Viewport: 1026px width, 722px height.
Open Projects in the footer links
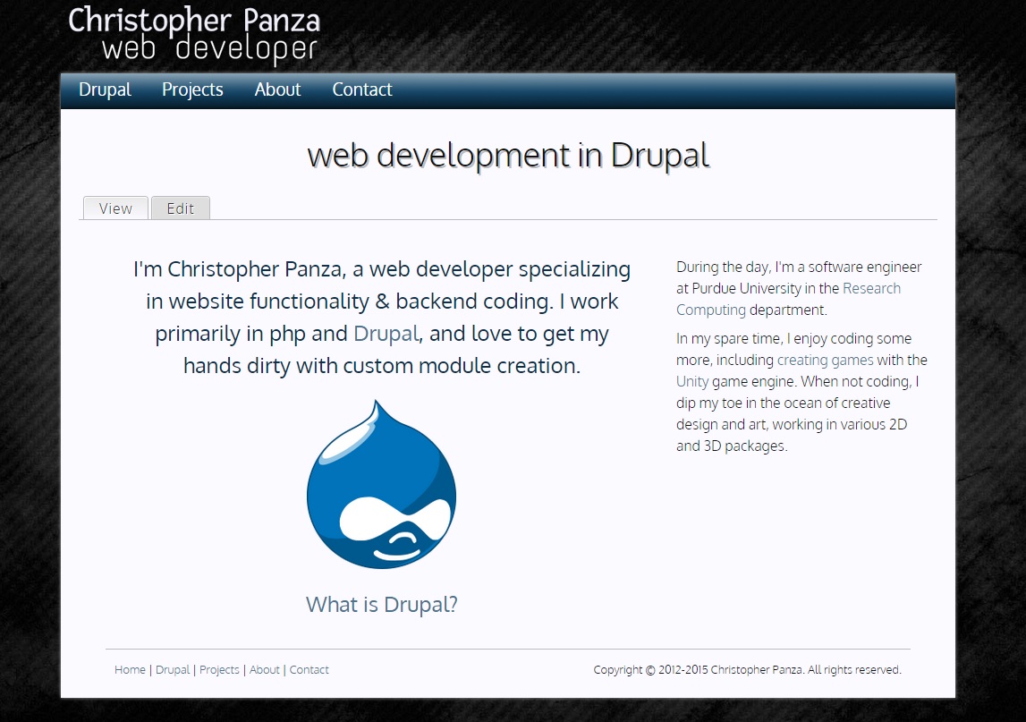point(219,669)
